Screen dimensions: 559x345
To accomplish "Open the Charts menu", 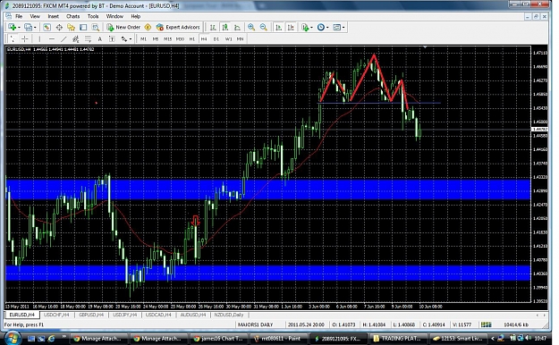I will (73, 16).
